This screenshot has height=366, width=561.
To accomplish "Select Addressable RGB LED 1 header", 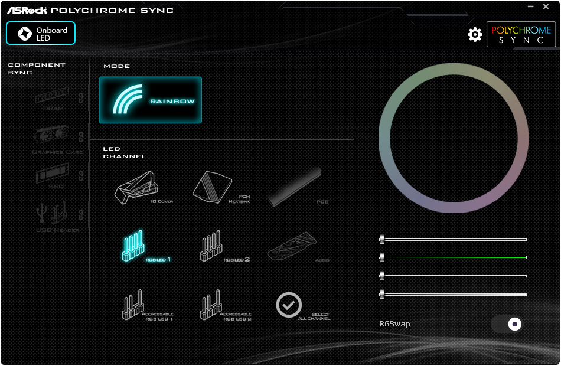I will coord(147,305).
